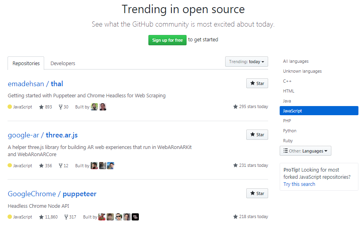Switch to the Developers tab
This screenshot has height=228, width=364.
(x=63, y=64)
